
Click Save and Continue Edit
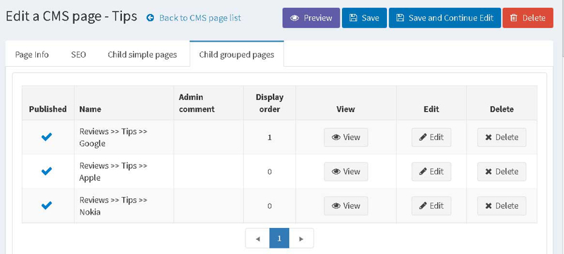tap(445, 18)
